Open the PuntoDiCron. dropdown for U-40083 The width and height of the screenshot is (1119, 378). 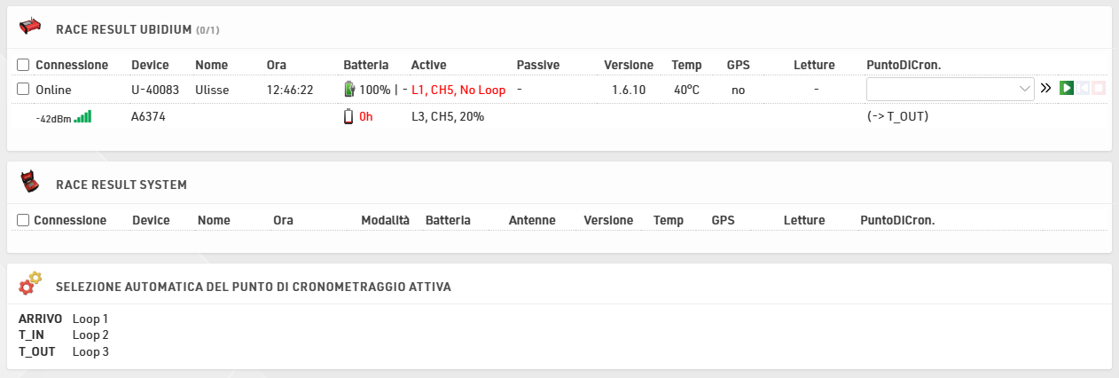click(x=950, y=89)
